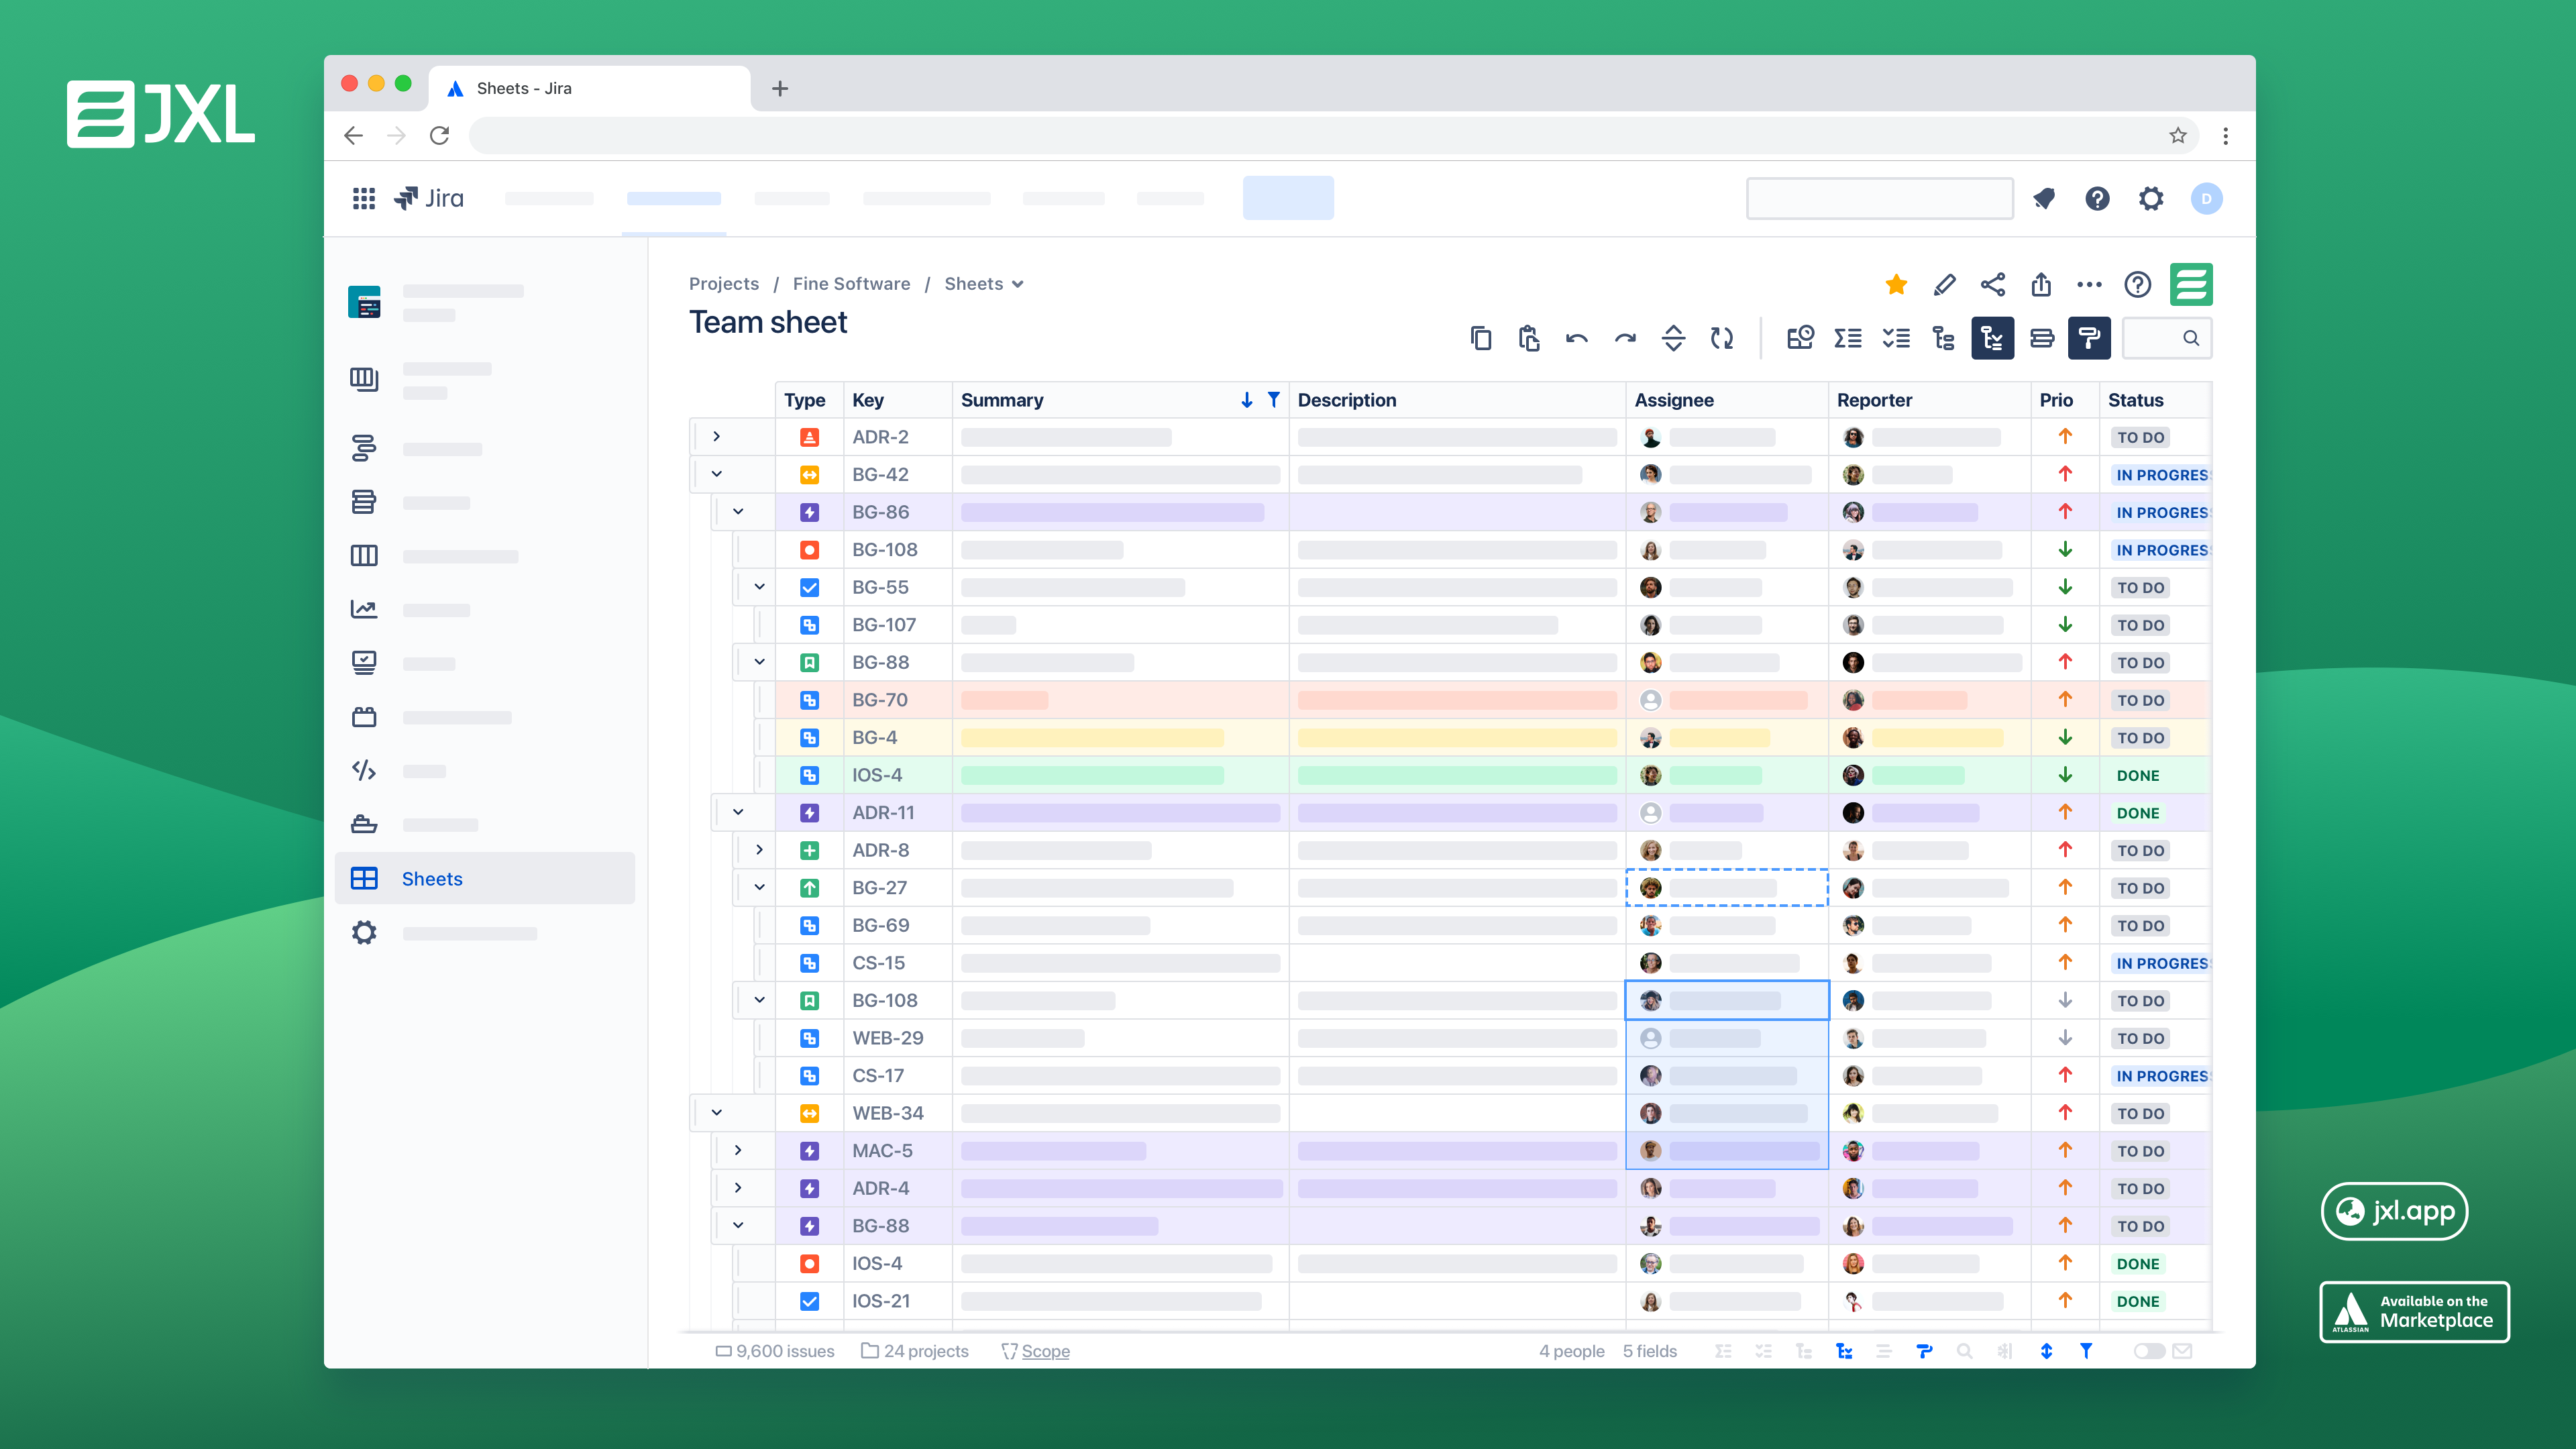Open the sum aggregation tool
Viewport: 2576px width, 1449px height.
pos(1848,338)
